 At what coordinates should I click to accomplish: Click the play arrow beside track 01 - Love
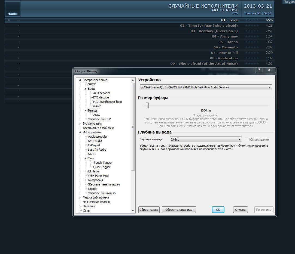9,20
